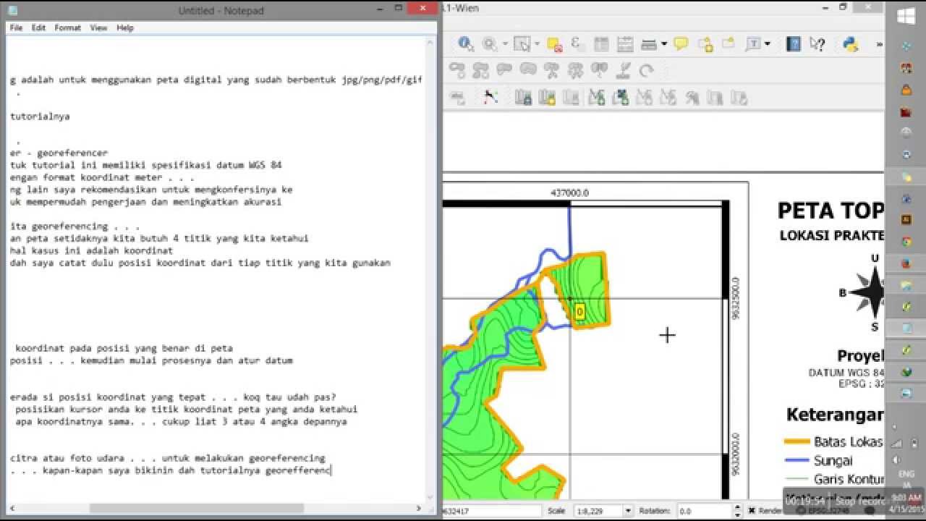Toggle the Map Tips speech bubble icon
The height and width of the screenshot is (521, 926).
point(681,44)
